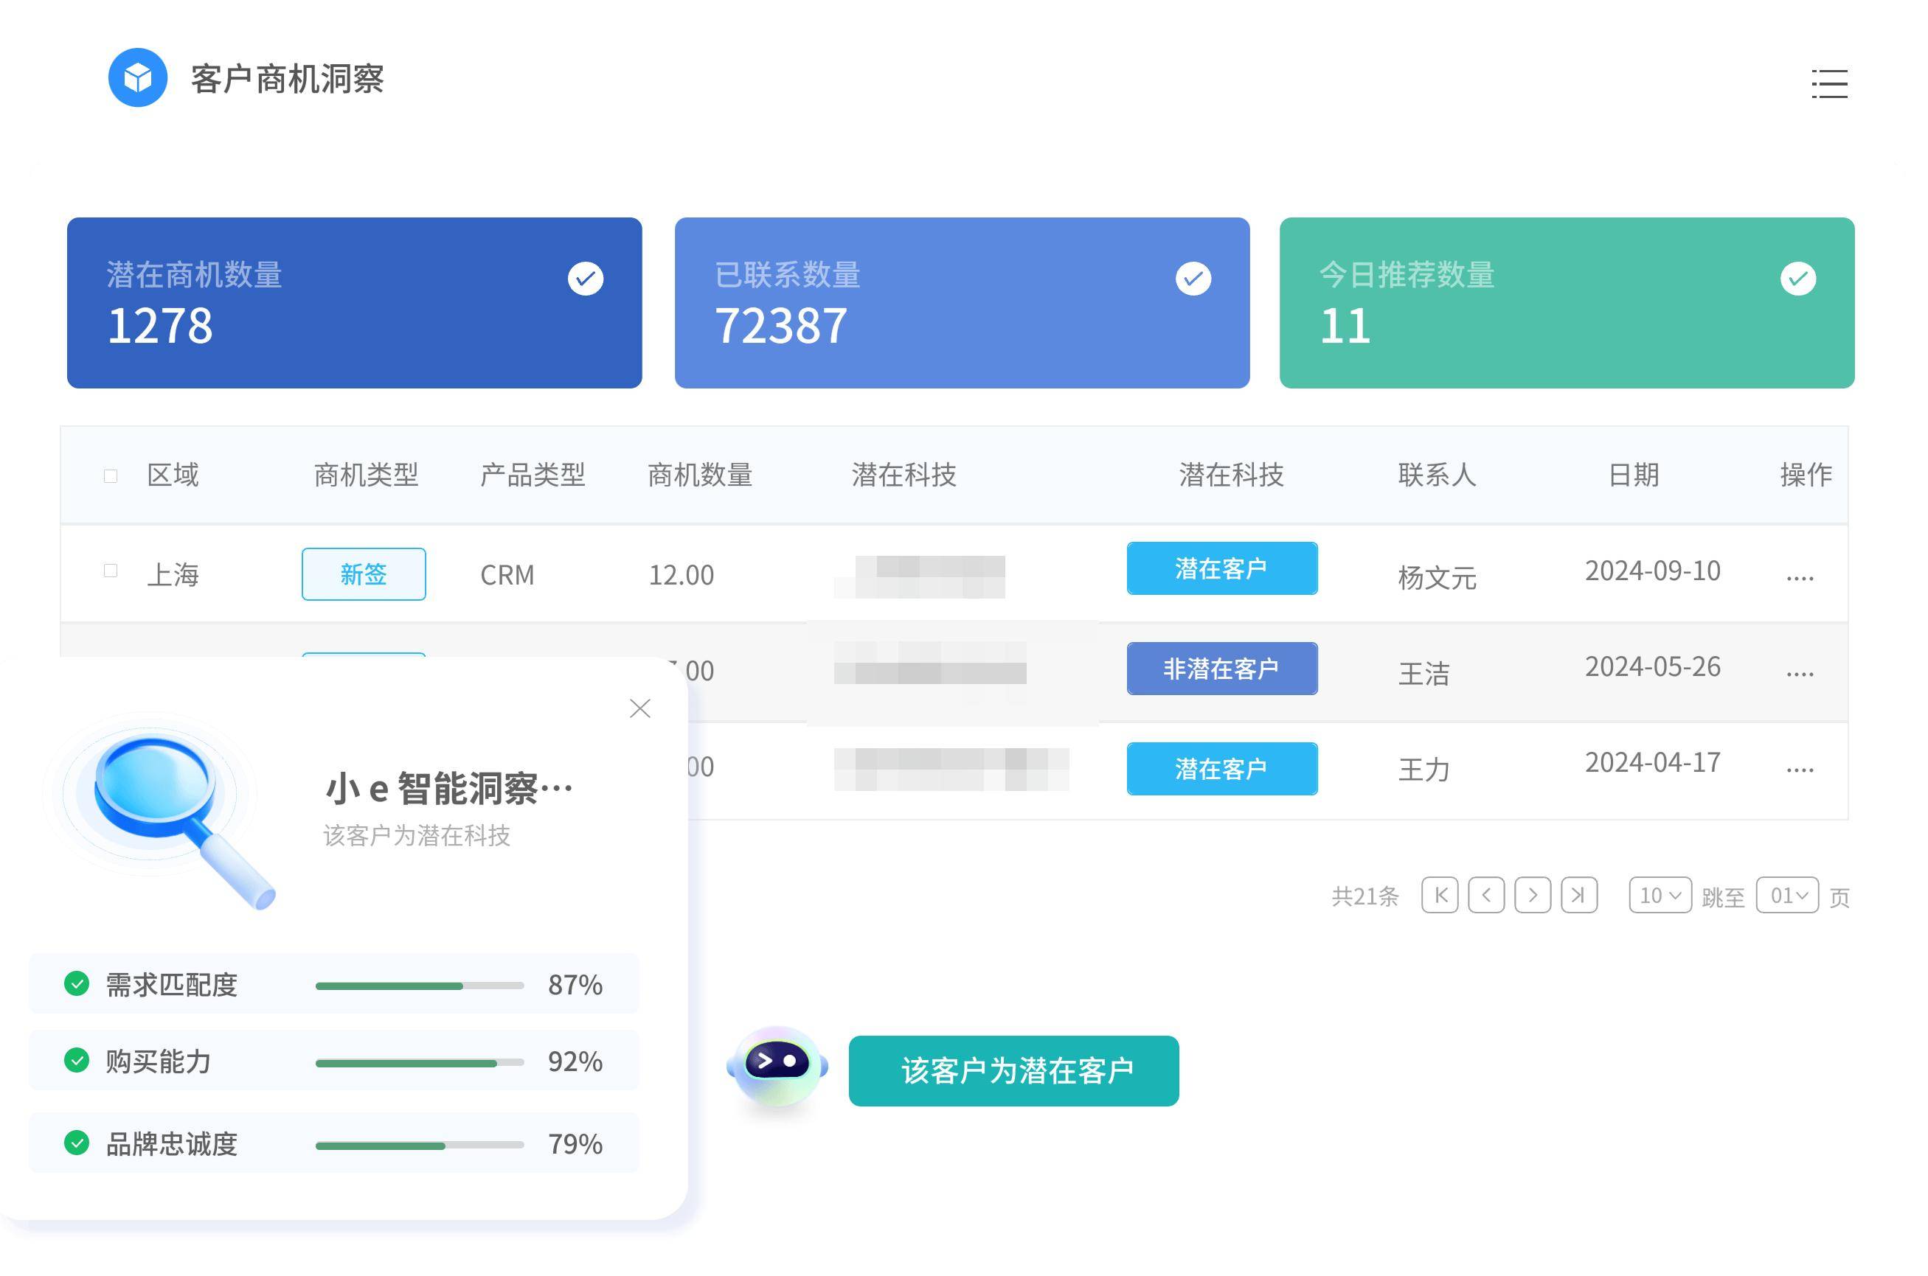Open more actions for 杨文元 row
The width and height of the screenshot is (1928, 1276).
pos(1800,577)
